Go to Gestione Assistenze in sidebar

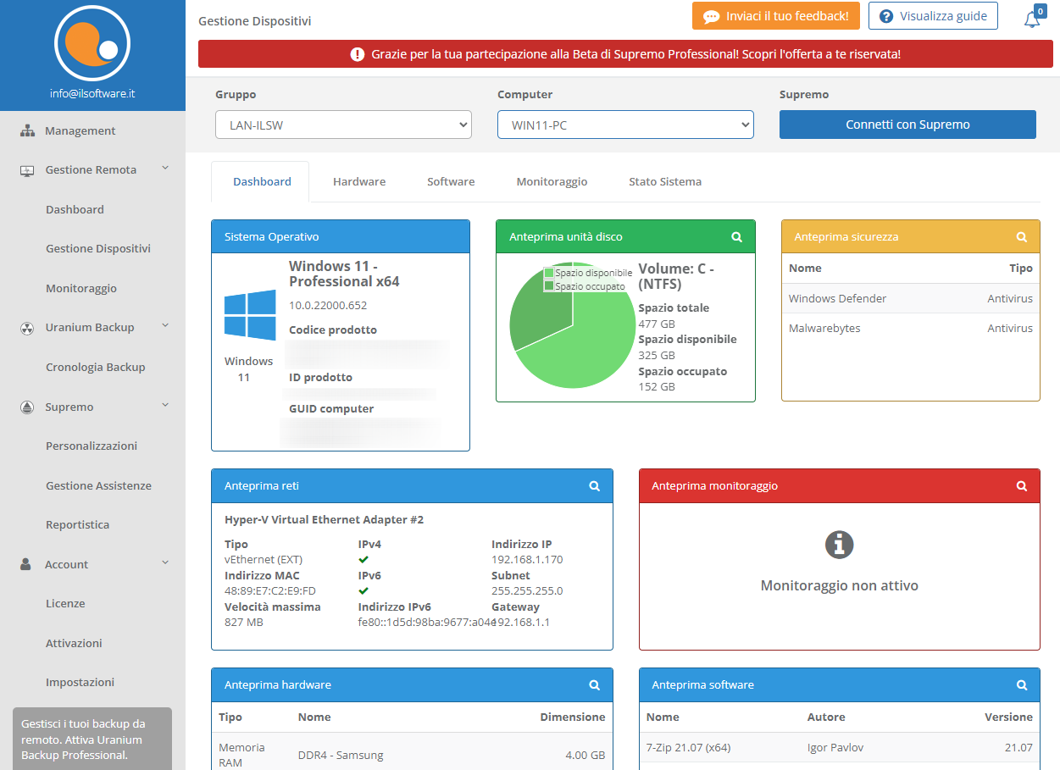pyautogui.click(x=98, y=486)
